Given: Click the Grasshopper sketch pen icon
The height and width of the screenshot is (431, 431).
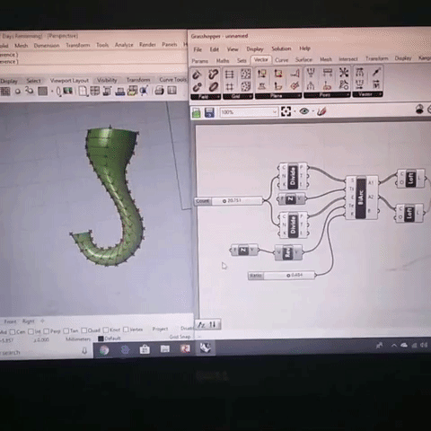Looking at the screenshot, I should pos(321,111).
